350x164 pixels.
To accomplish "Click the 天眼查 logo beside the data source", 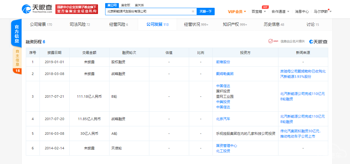I will (318, 41).
